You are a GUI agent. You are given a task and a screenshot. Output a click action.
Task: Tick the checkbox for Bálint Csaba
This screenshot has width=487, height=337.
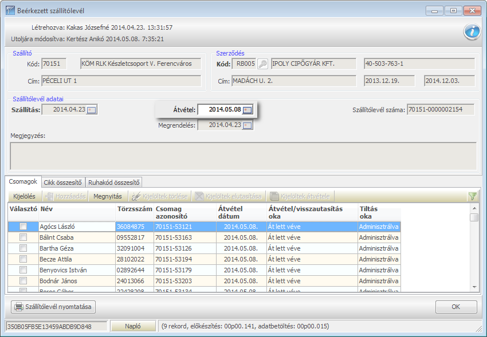click(23, 237)
